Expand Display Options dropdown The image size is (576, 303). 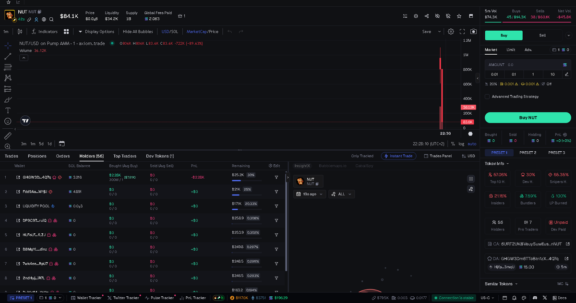point(96,32)
